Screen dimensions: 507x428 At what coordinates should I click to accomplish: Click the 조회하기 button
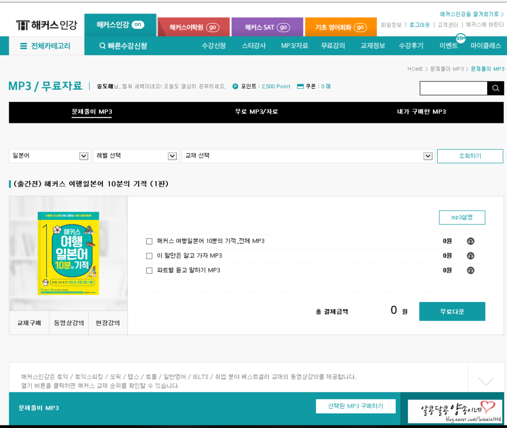470,156
